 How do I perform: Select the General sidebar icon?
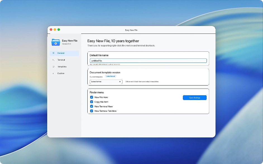[53, 53]
